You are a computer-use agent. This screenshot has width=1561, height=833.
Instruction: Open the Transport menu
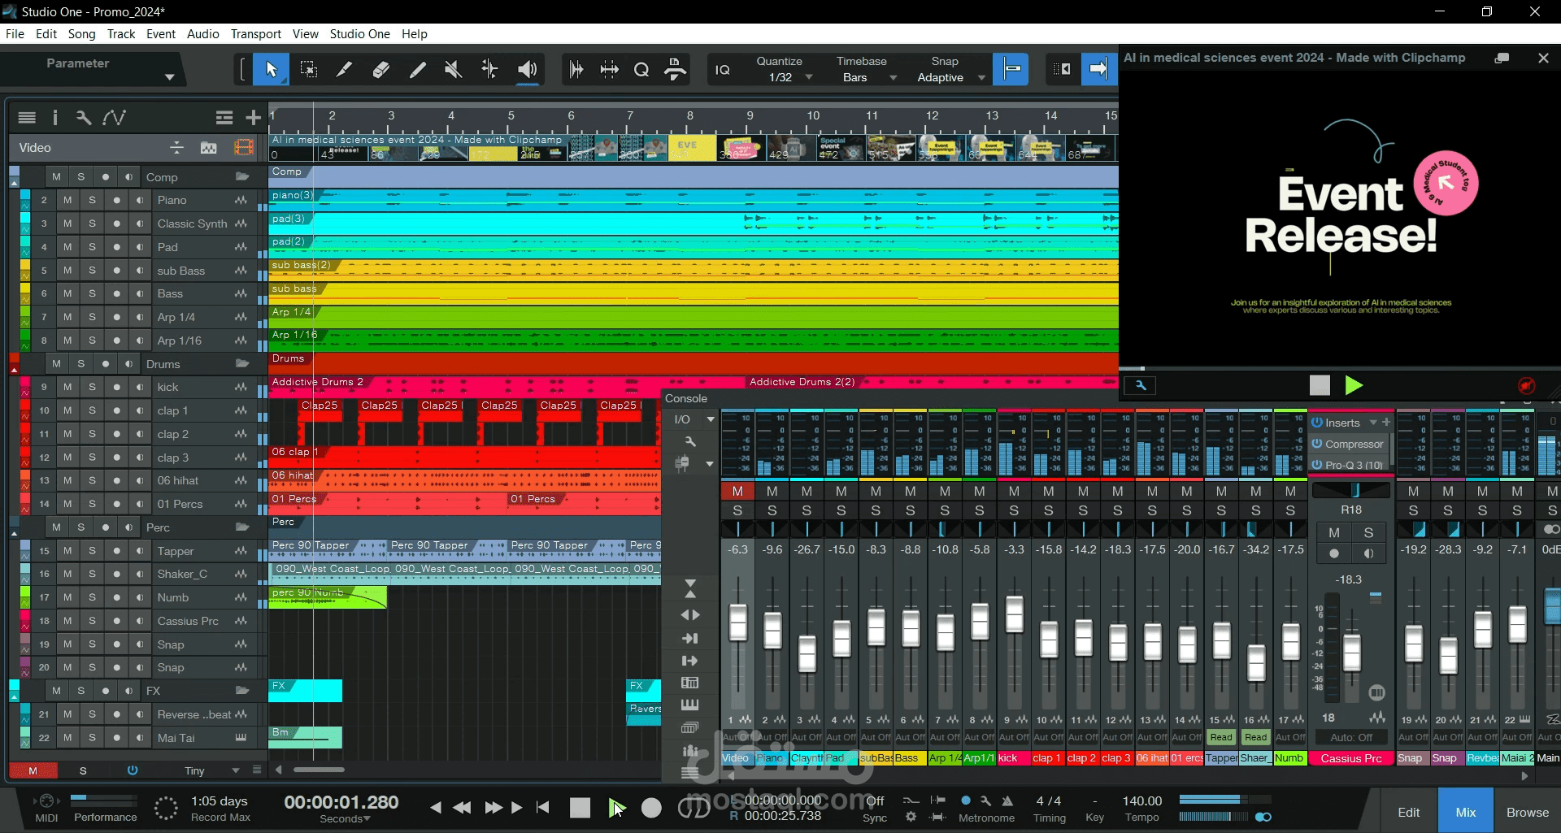coord(255,33)
